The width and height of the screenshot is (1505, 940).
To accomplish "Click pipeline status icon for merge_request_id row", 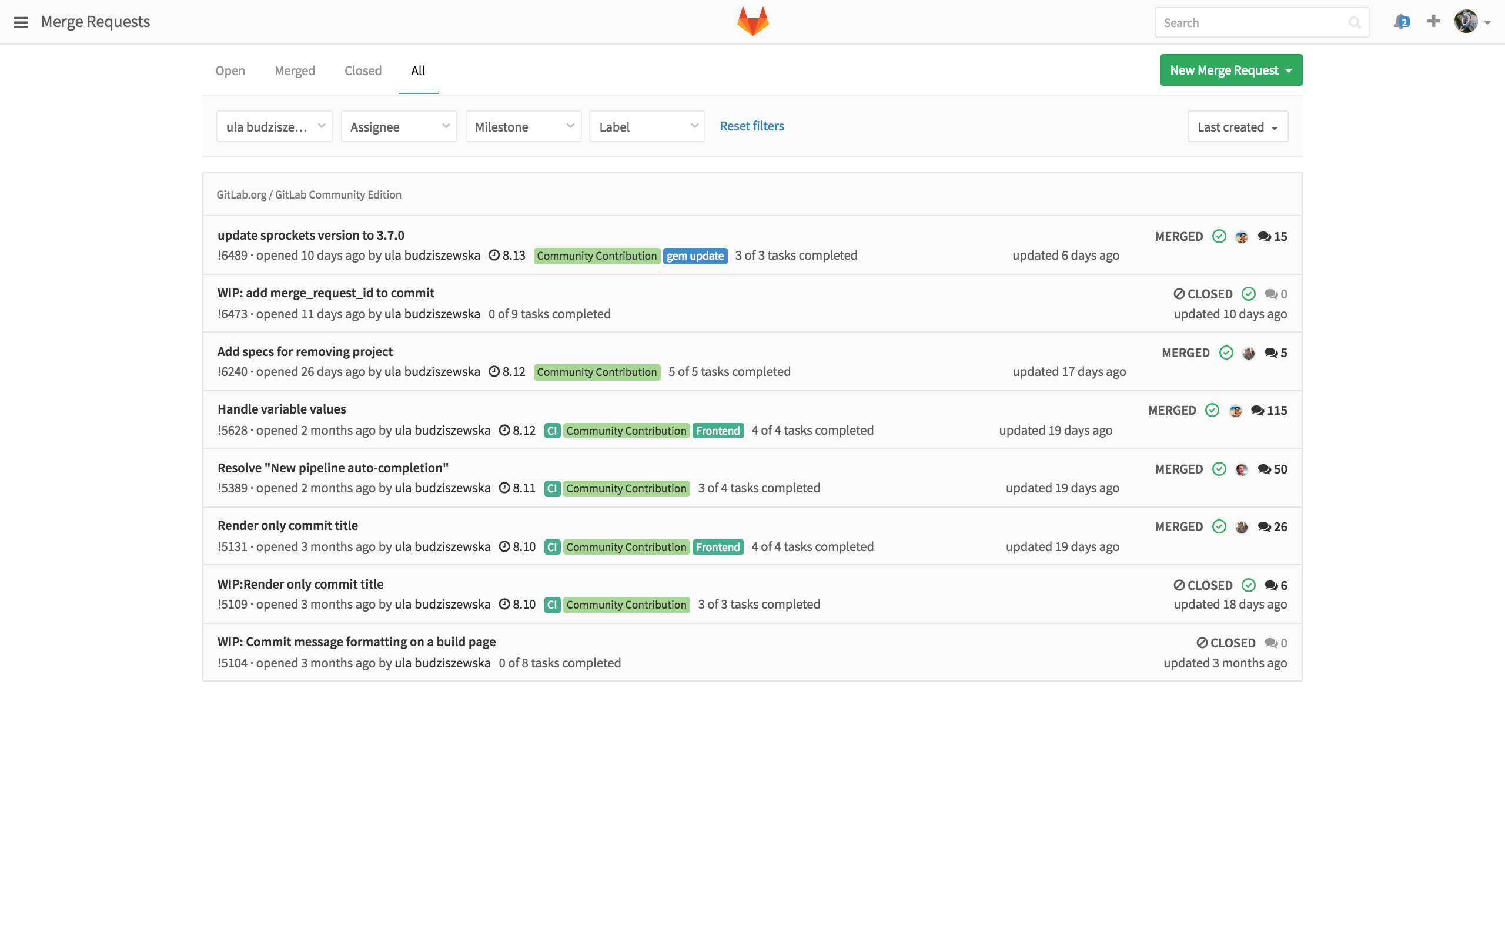I will [x=1248, y=294].
